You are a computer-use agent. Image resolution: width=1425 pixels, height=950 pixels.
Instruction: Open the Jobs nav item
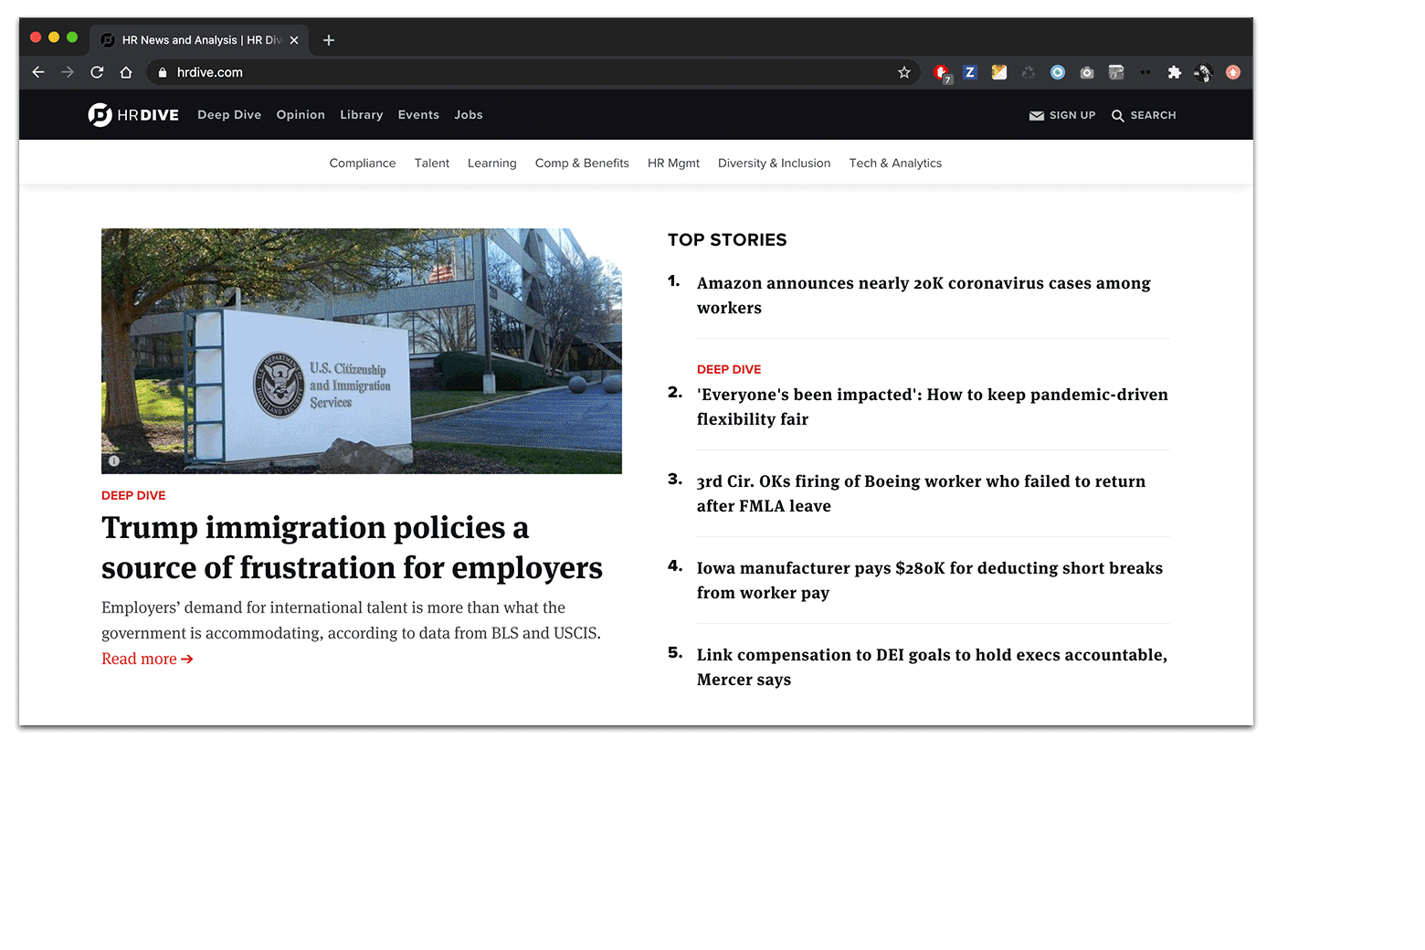469,115
